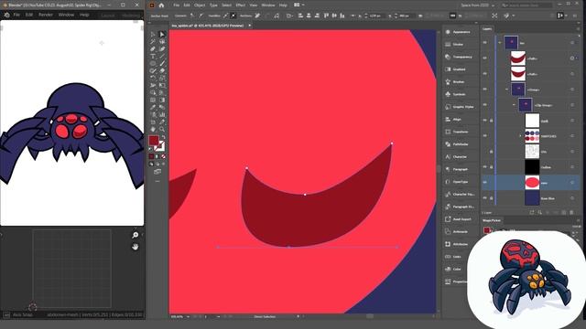Open the zoom level dropdown in status bar
Screen dimensions: 586x329
coord(188,317)
